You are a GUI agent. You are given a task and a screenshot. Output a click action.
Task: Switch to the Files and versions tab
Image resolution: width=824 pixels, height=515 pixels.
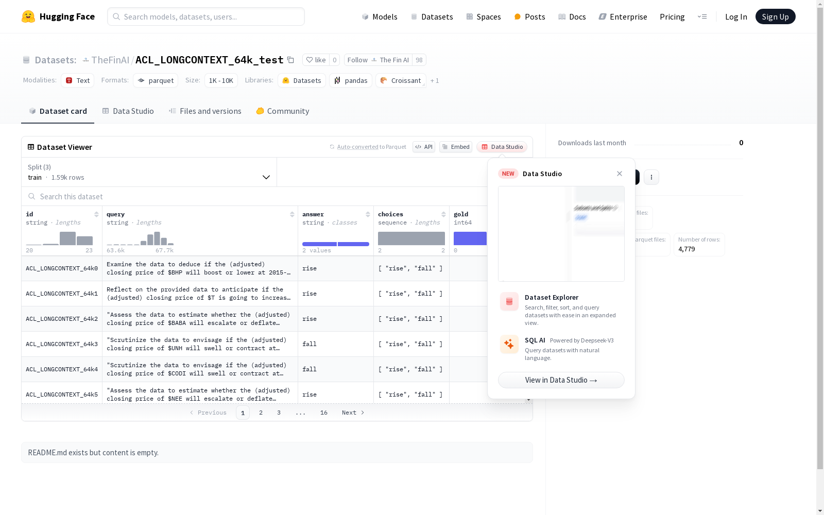point(205,111)
